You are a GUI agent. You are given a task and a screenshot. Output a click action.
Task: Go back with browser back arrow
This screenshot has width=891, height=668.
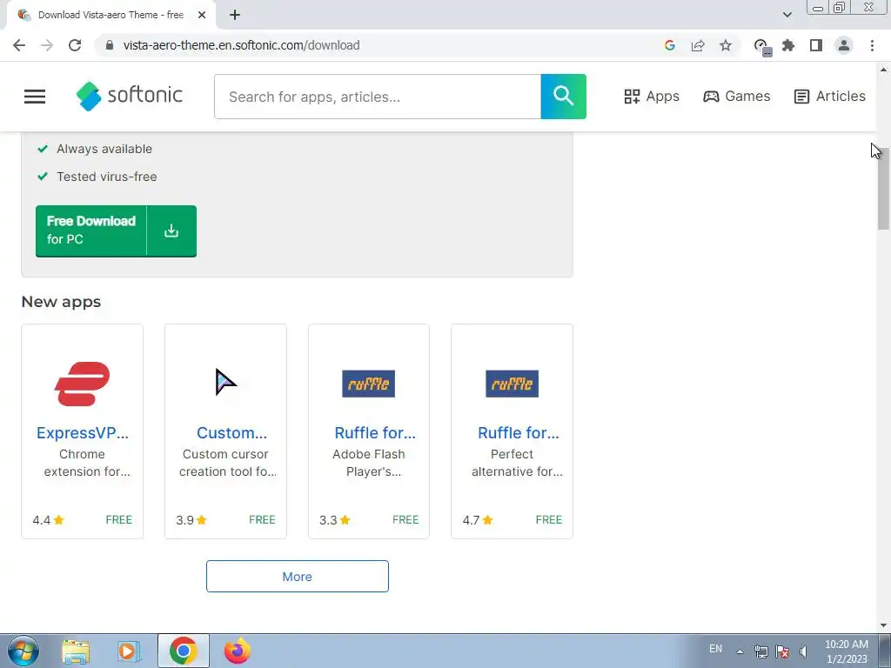pos(19,45)
